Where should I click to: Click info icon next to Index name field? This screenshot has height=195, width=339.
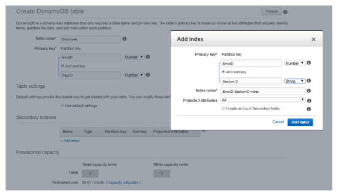[309, 91]
